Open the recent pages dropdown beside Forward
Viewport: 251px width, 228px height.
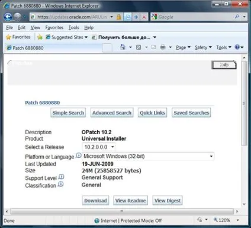click(x=25, y=17)
